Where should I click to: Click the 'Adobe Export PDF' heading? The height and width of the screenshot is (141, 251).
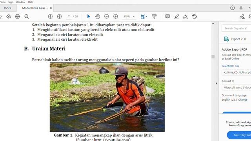[x=235, y=50]
